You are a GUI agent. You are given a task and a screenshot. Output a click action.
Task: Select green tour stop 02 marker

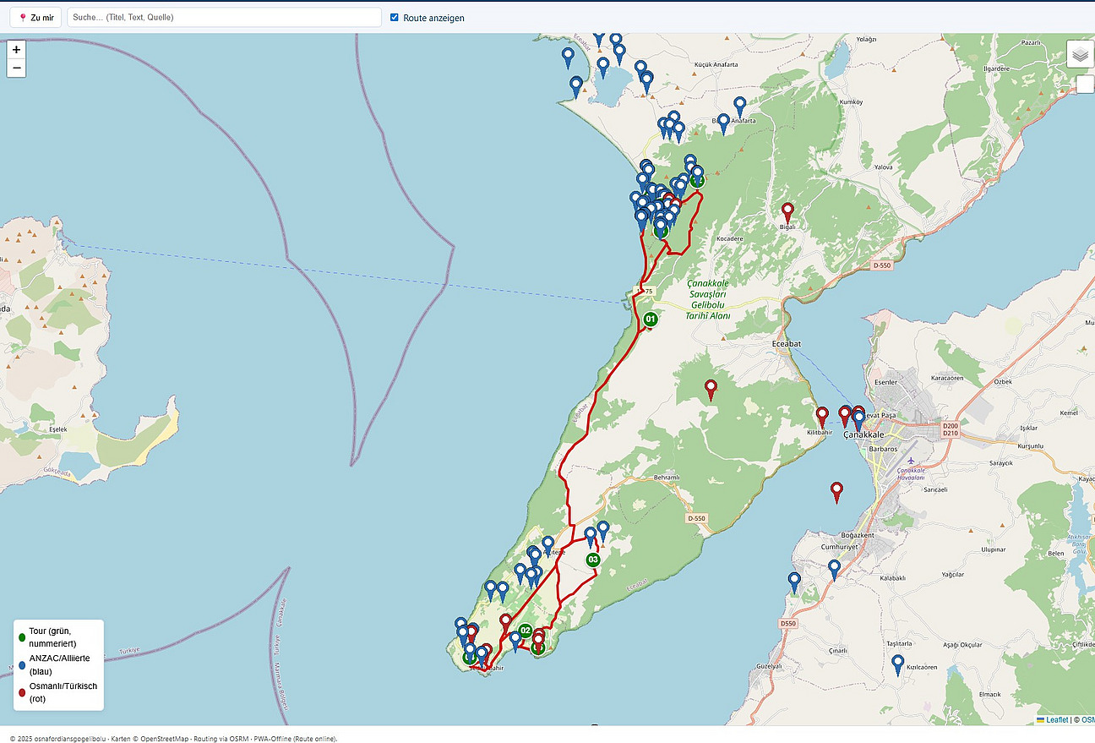pyautogui.click(x=526, y=631)
